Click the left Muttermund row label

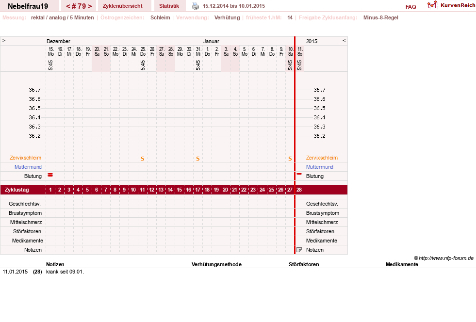(28, 167)
